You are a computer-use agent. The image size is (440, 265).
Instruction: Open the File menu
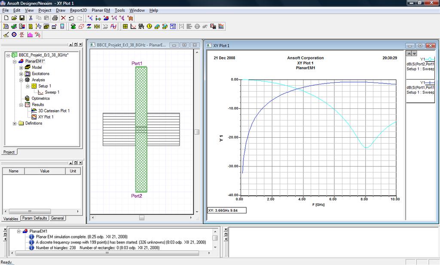[5, 10]
